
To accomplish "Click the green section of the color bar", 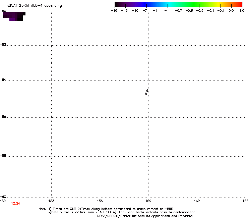I will click(194, 4).
